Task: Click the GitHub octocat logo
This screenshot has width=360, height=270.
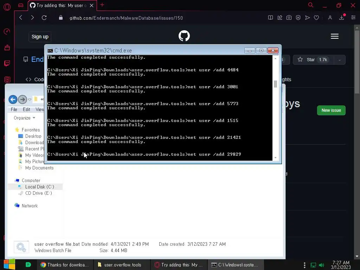Action: [184, 36]
